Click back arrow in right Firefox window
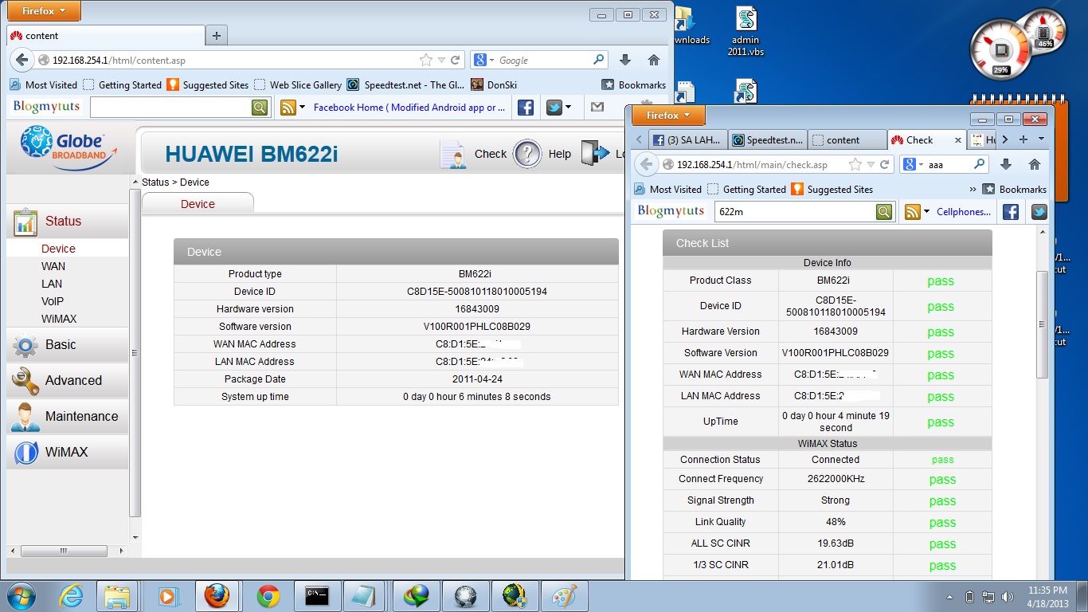Image resolution: width=1088 pixels, height=612 pixels. pos(645,164)
